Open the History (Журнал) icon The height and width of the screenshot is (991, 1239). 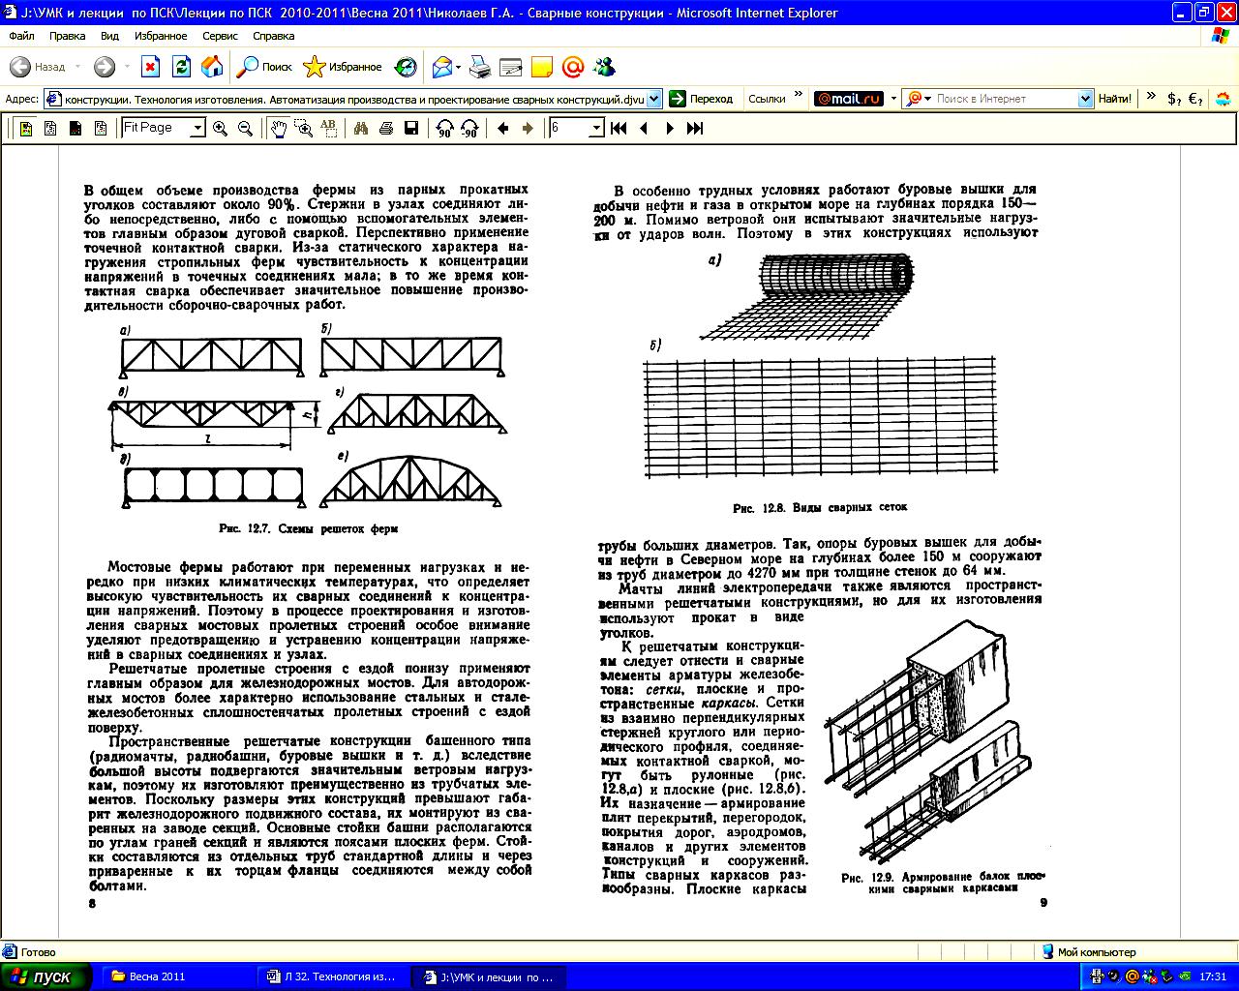[x=407, y=67]
